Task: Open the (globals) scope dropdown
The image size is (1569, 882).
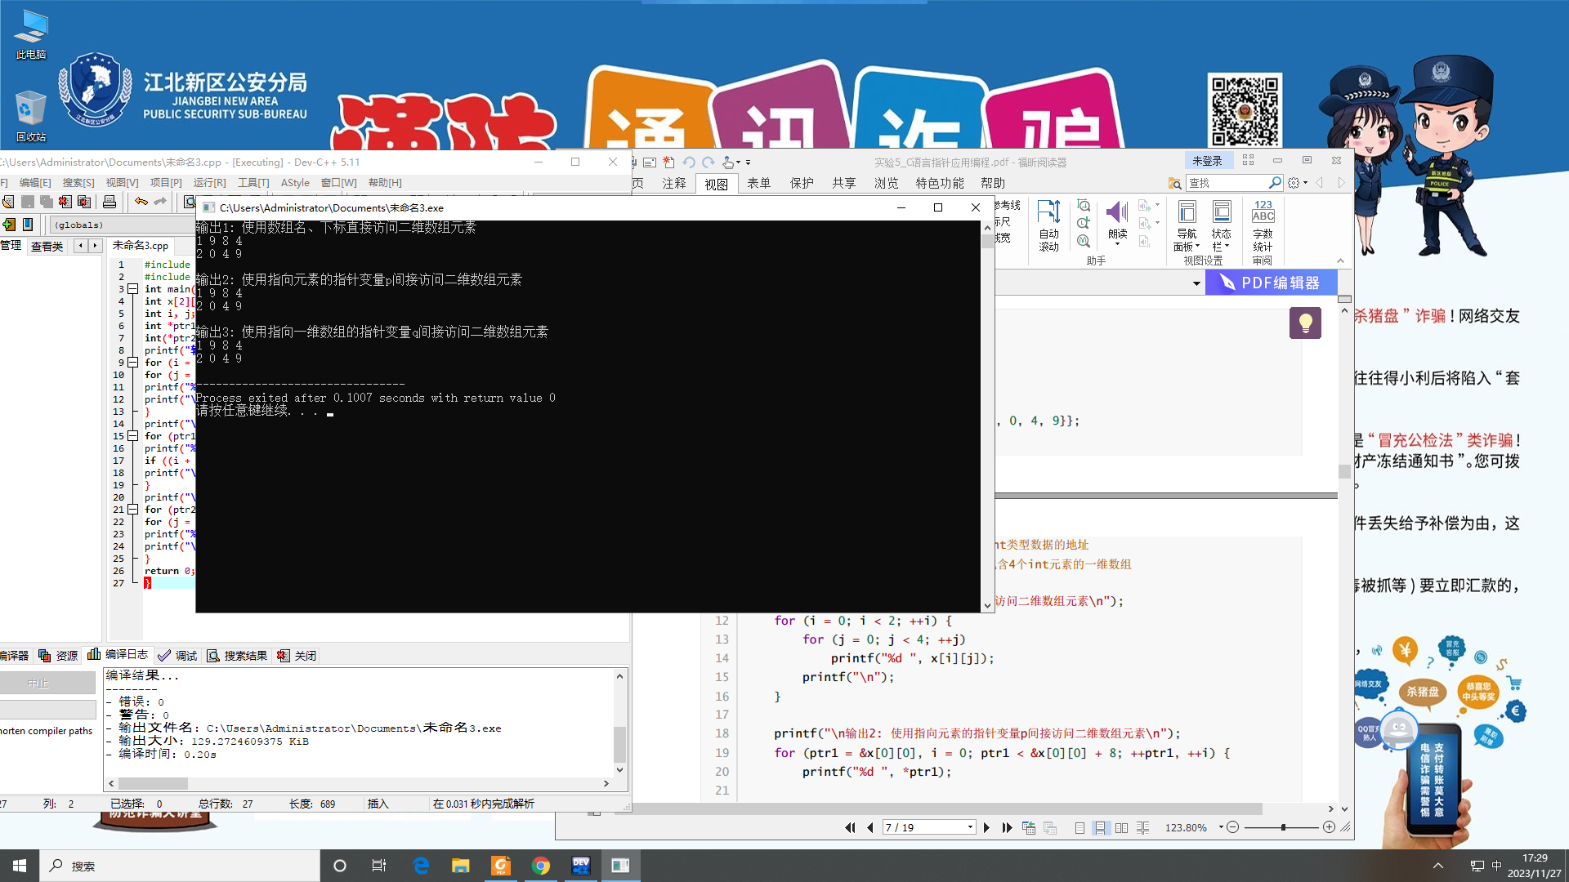Action: pyautogui.click(x=123, y=225)
